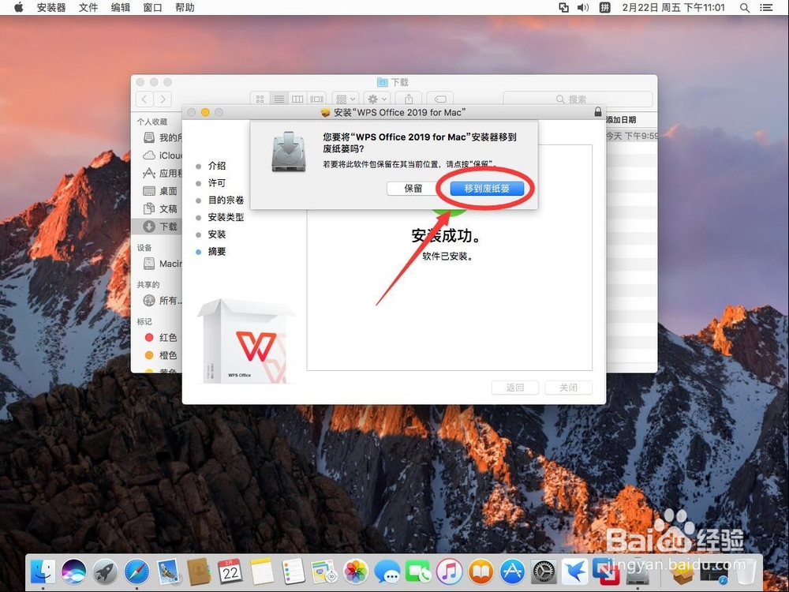
Task: Open the 安装器 menu
Action: tap(51, 7)
